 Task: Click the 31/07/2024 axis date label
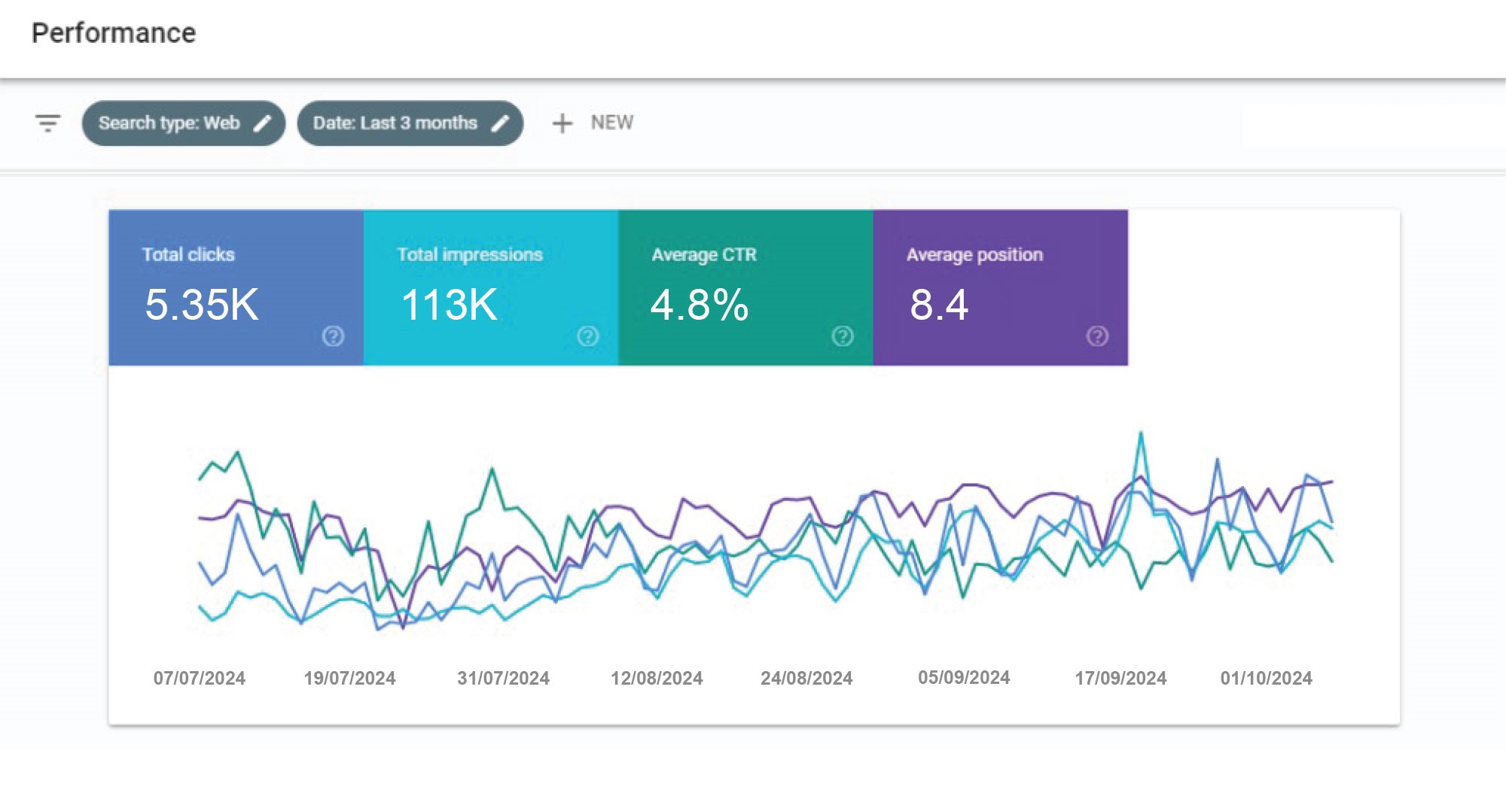tap(503, 678)
